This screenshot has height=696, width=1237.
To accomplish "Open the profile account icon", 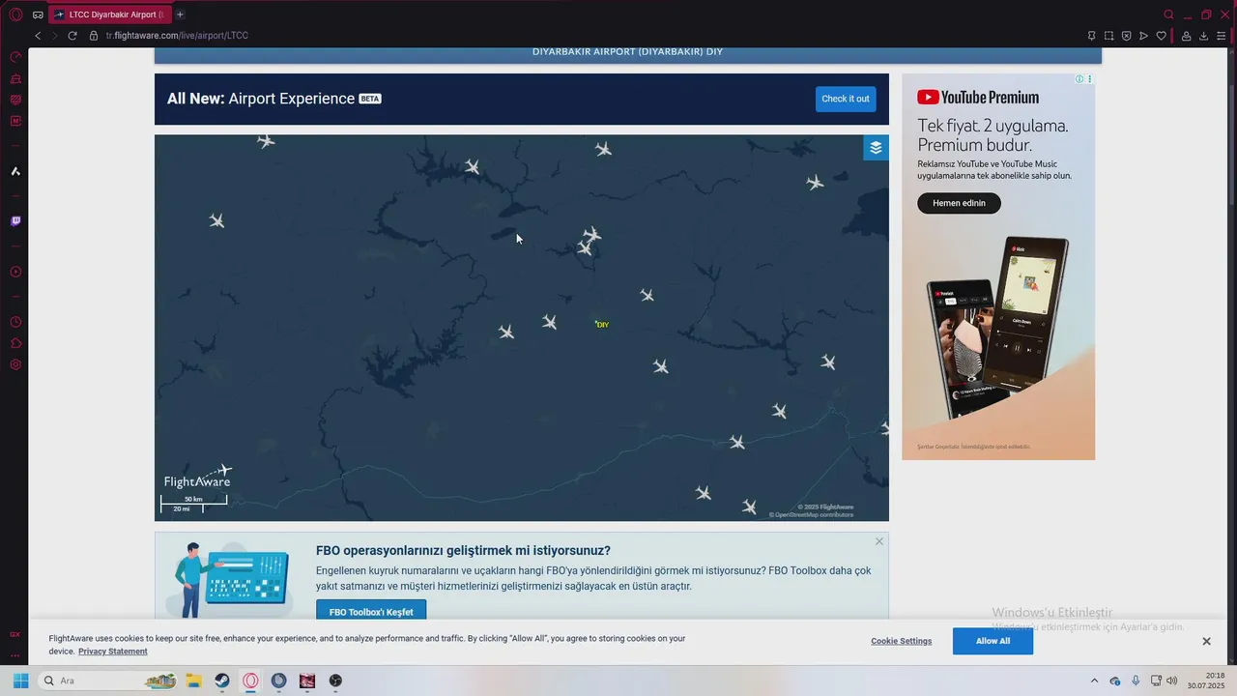I will pos(1186,36).
